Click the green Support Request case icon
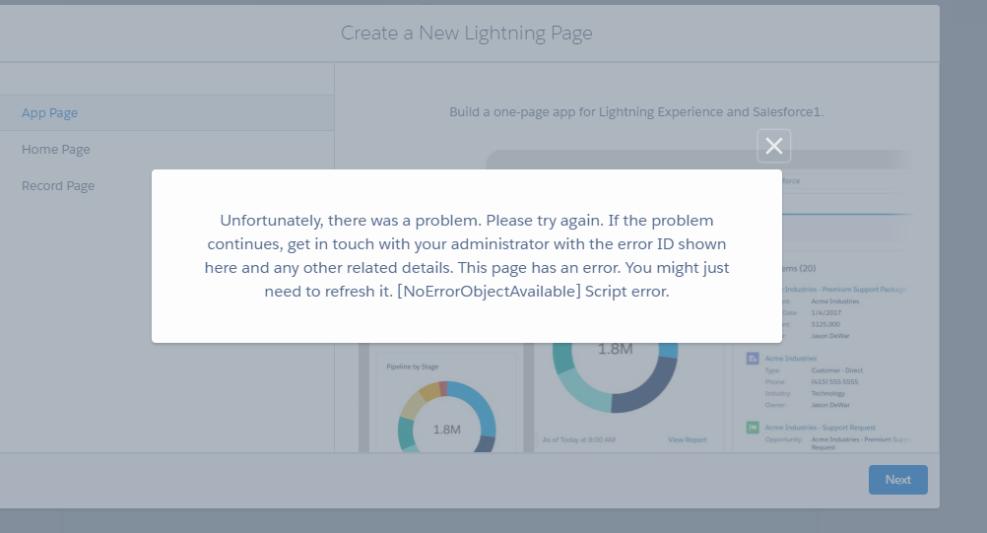This screenshot has height=533, width=987. click(x=753, y=428)
